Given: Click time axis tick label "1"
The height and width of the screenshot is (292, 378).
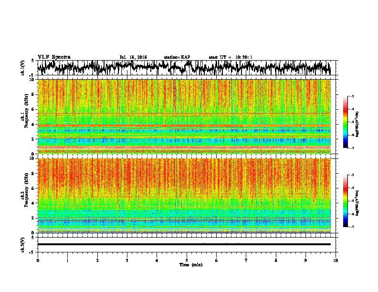Looking at the screenshot, I should 67,261.
